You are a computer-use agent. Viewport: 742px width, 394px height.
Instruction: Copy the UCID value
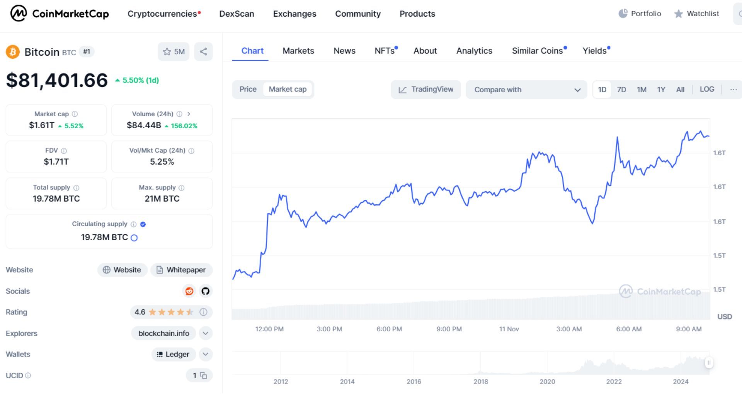pyautogui.click(x=204, y=375)
